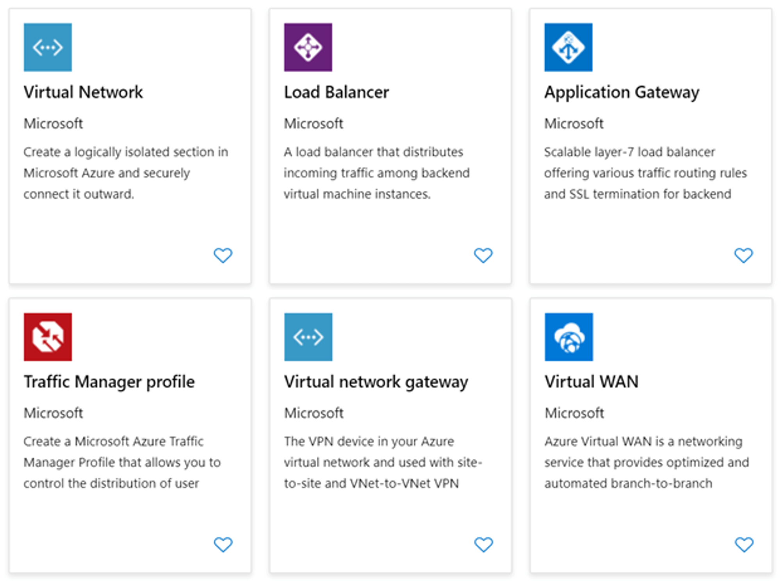The image size is (781, 581).
Task: Select the Virtual Network service icon
Action: click(48, 47)
